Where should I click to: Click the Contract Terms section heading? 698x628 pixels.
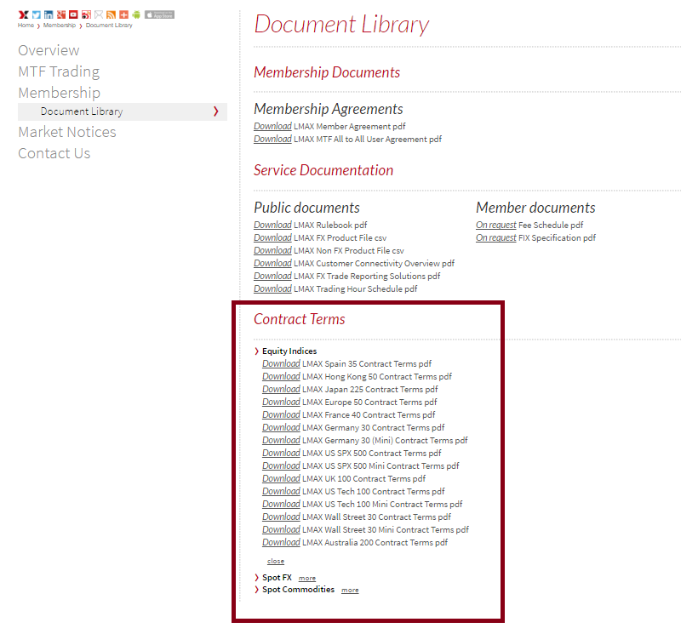pyautogui.click(x=299, y=319)
